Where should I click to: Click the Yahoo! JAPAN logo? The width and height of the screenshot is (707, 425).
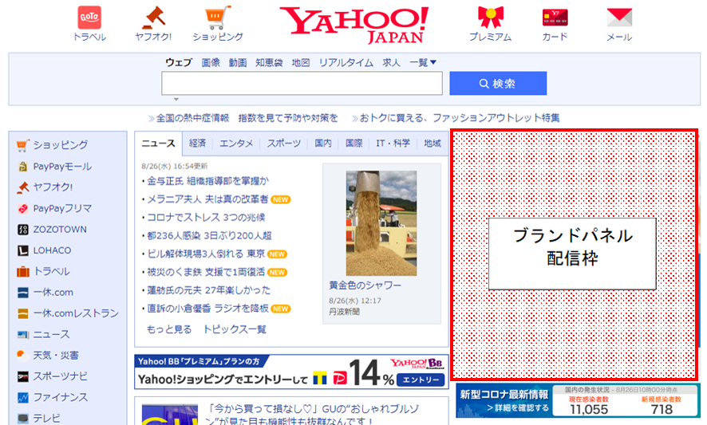354,25
